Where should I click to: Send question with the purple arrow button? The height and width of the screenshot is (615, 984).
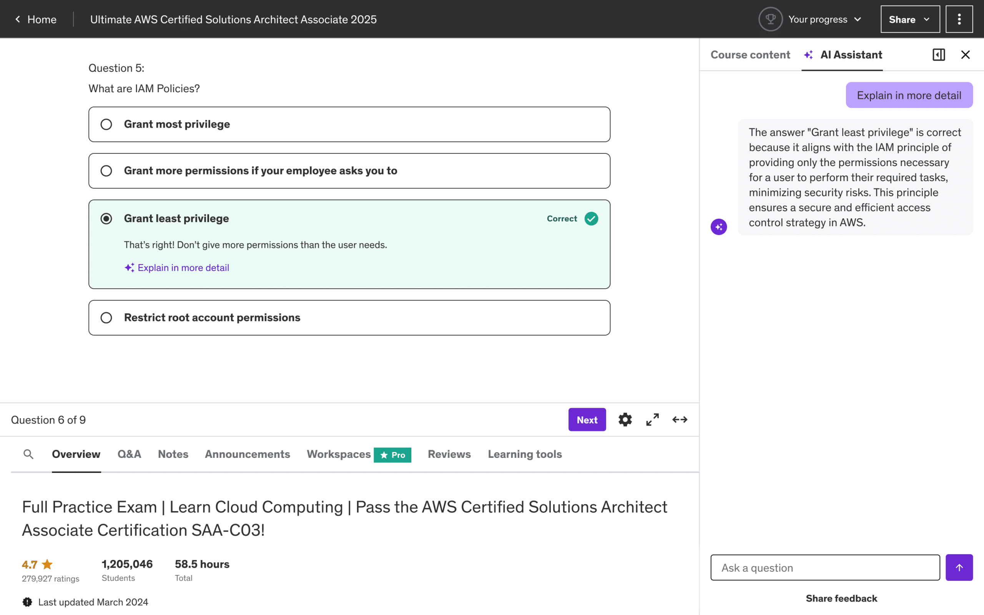tap(959, 567)
